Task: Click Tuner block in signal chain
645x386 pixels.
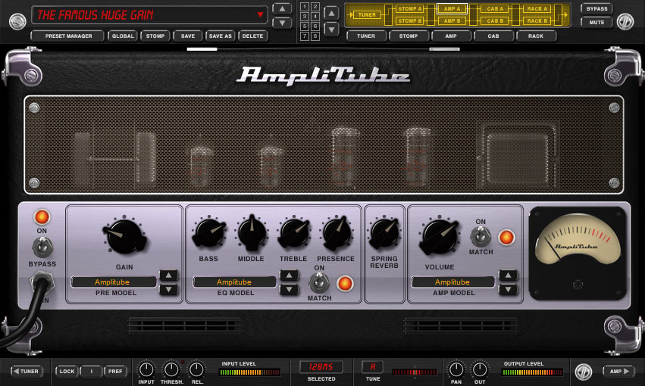Action: (x=367, y=15)
